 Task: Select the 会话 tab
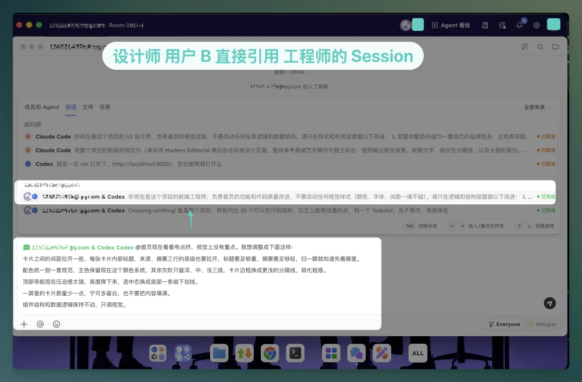tap(71, 107)
